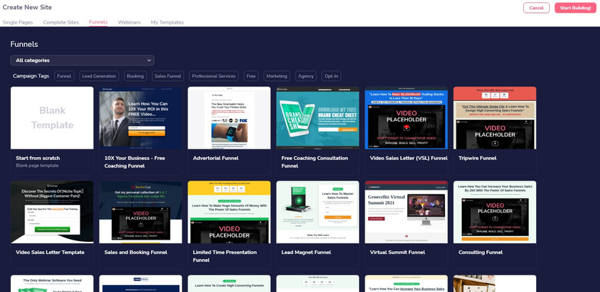Choose Video Sales Letter (VSL) Funnel thumbnail
600x292 pixels.
(406, 118)
